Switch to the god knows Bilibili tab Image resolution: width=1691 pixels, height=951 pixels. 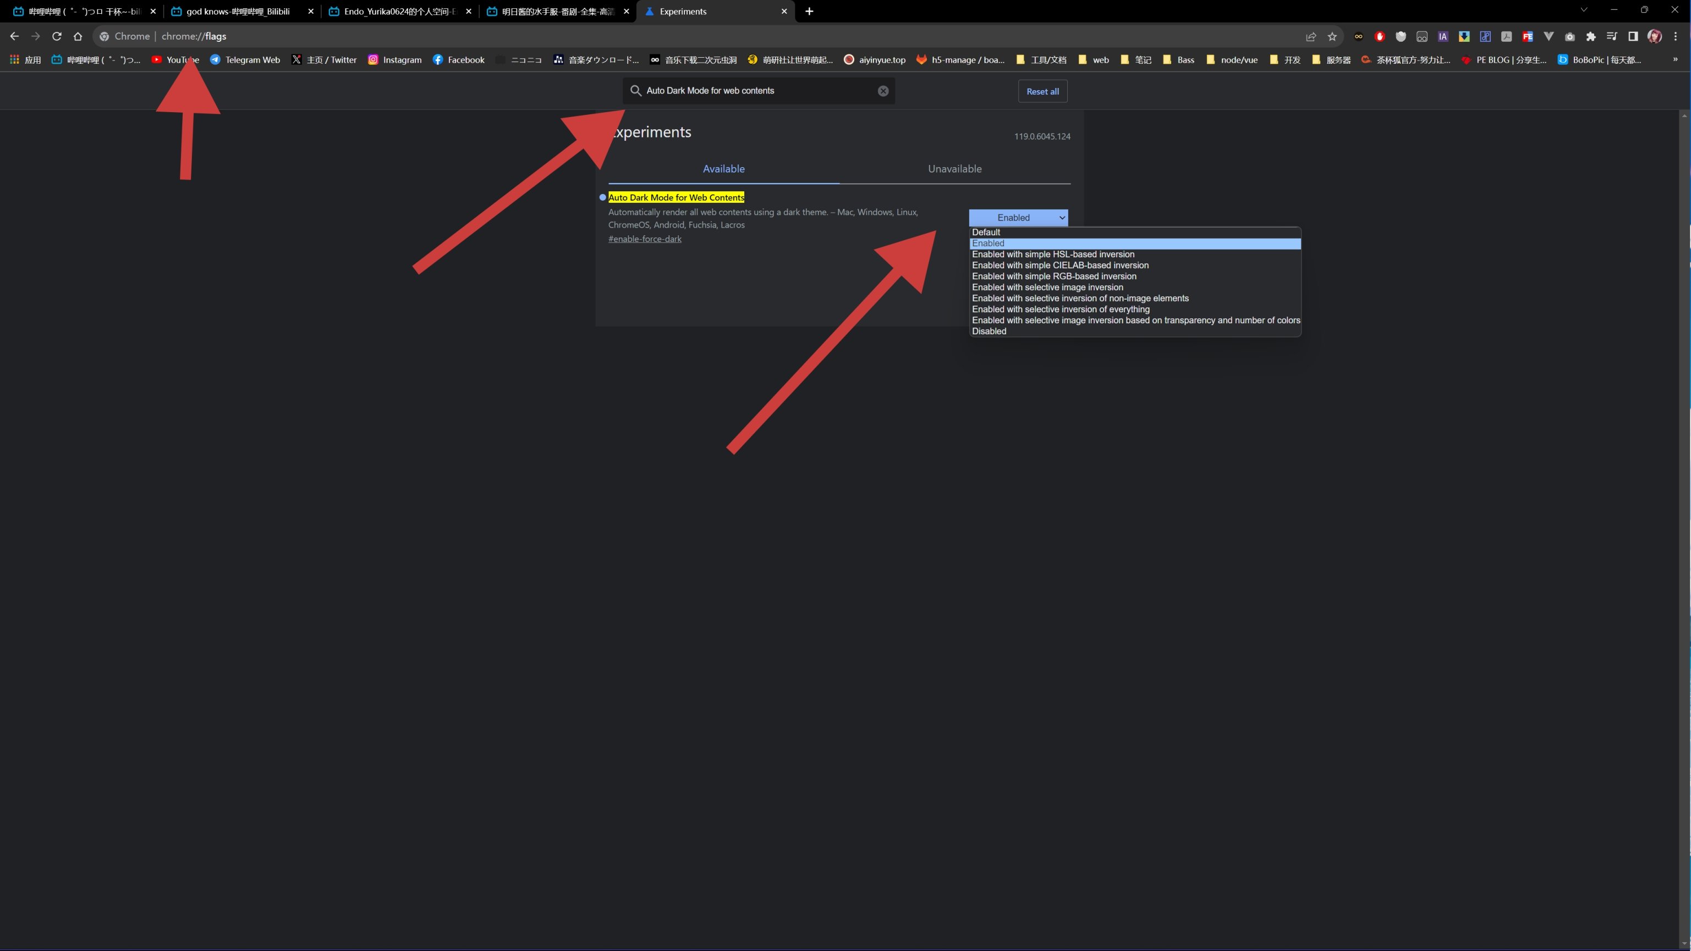pos(238,11)
